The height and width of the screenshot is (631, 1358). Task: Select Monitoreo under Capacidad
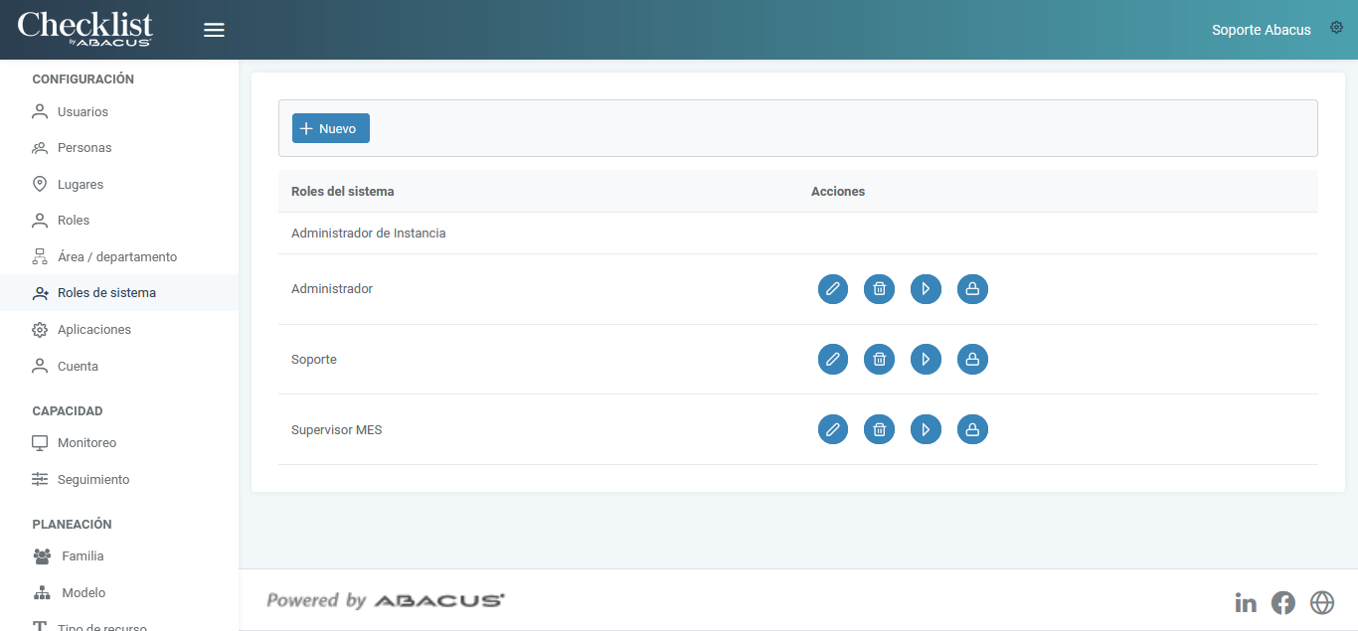86,443
